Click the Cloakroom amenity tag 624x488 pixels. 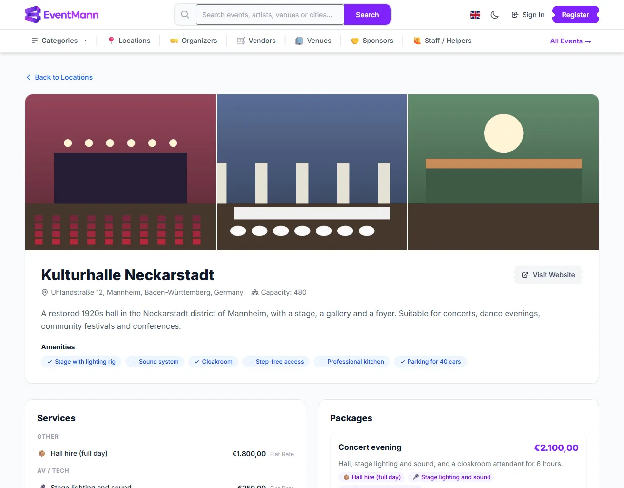214,362
